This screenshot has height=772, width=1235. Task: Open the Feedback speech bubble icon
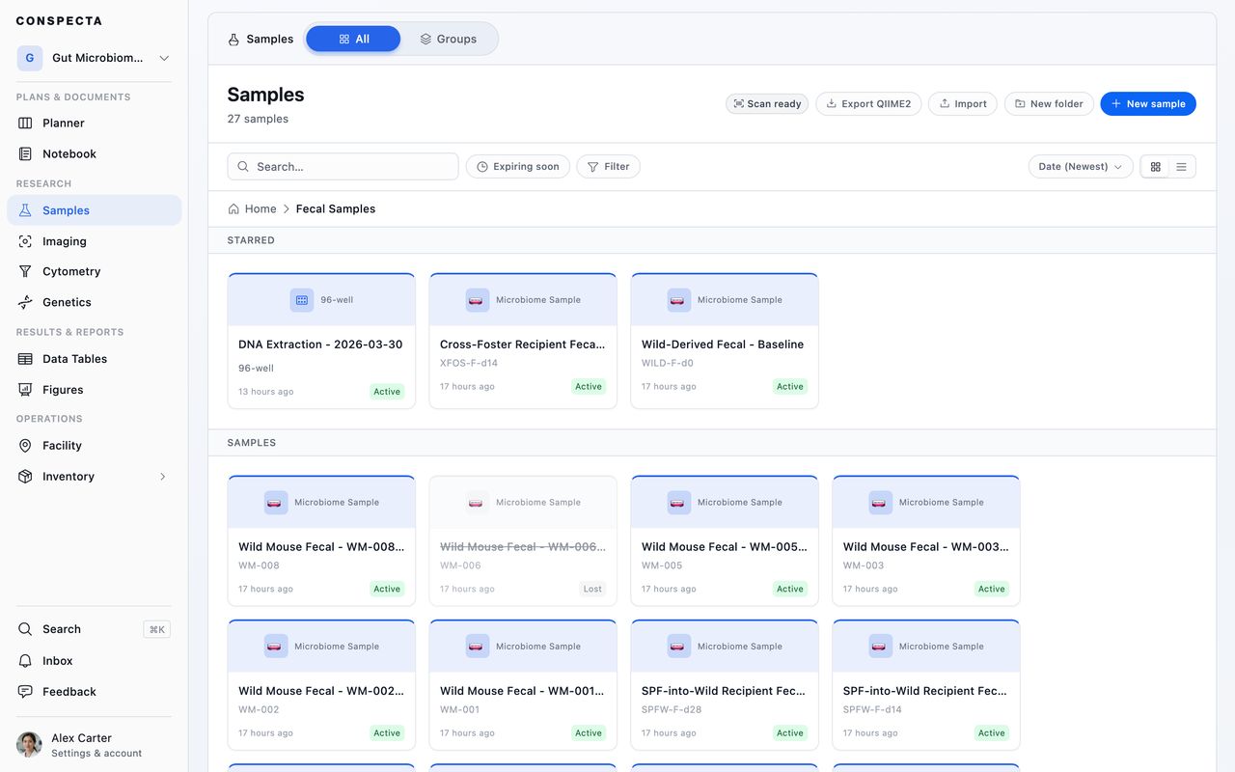(25, 692)
